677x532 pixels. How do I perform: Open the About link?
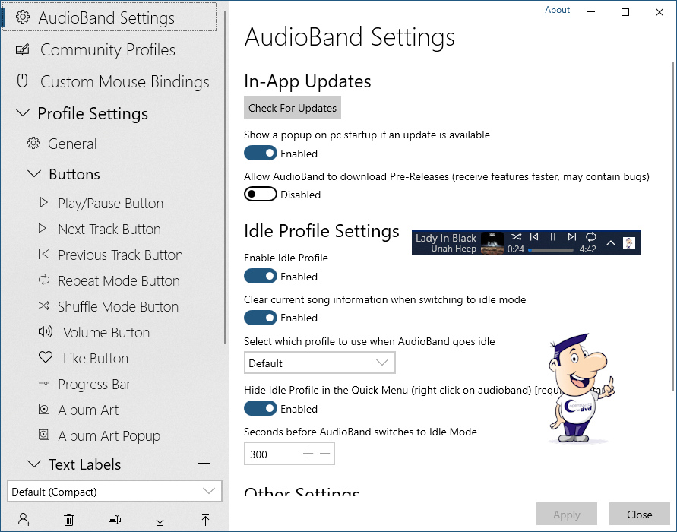557,10
